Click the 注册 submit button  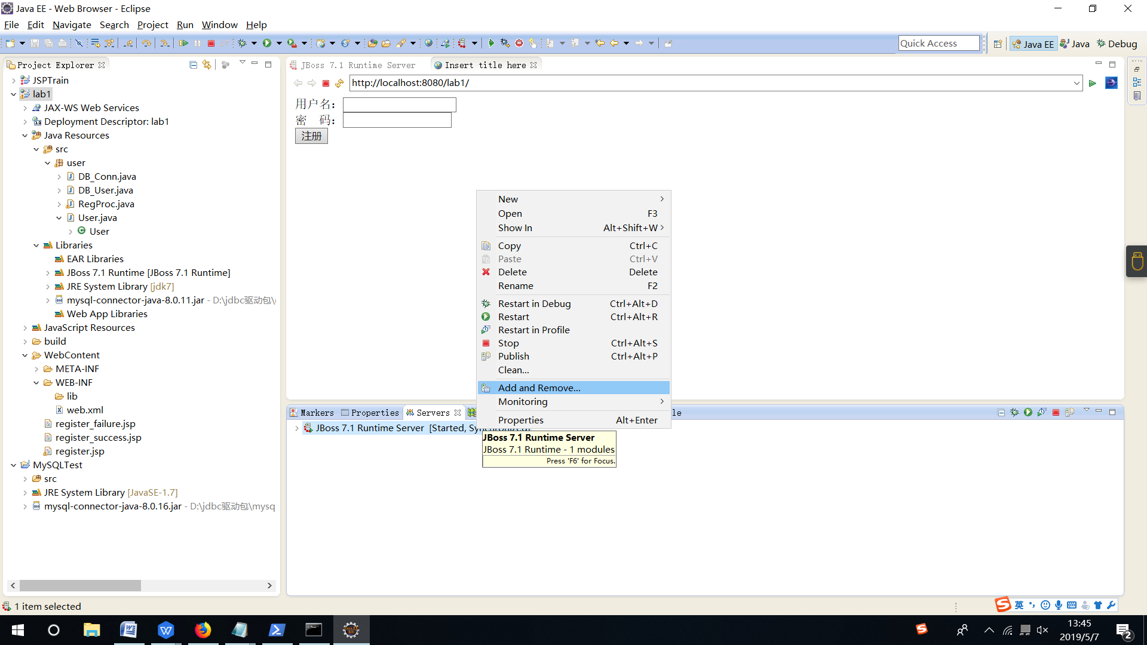point(311,136)
